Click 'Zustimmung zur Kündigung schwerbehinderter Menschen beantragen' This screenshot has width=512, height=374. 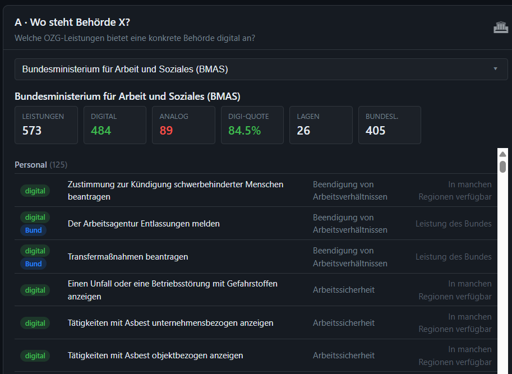(176, 191)
